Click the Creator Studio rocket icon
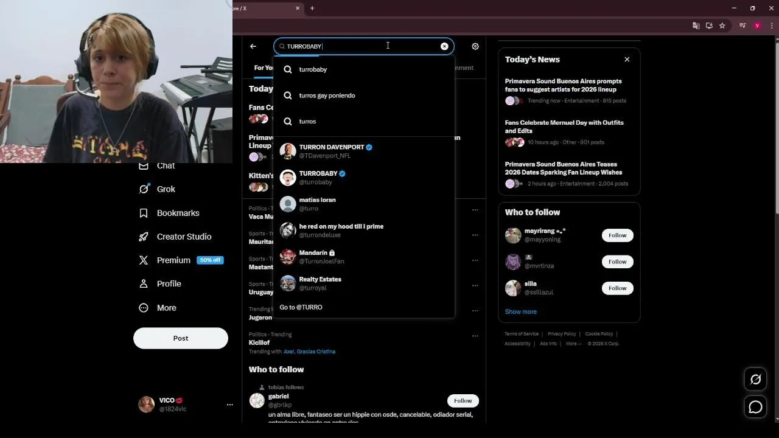 tap(144, 237)
